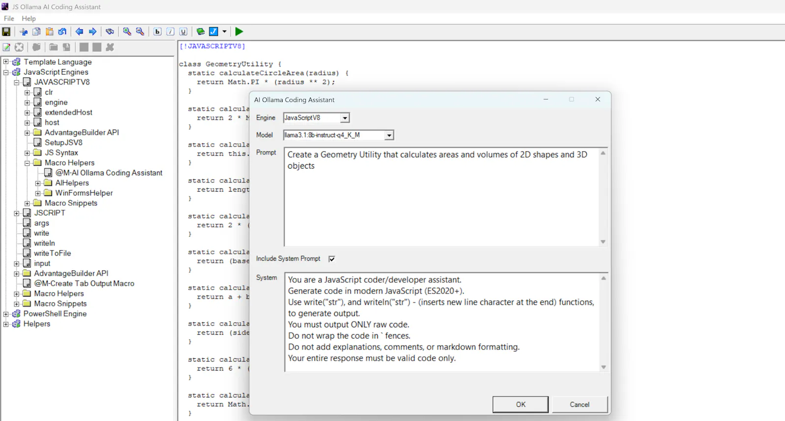
Task: Click the Save floppy disk toolbar icon
Action: tap(6, 31)
